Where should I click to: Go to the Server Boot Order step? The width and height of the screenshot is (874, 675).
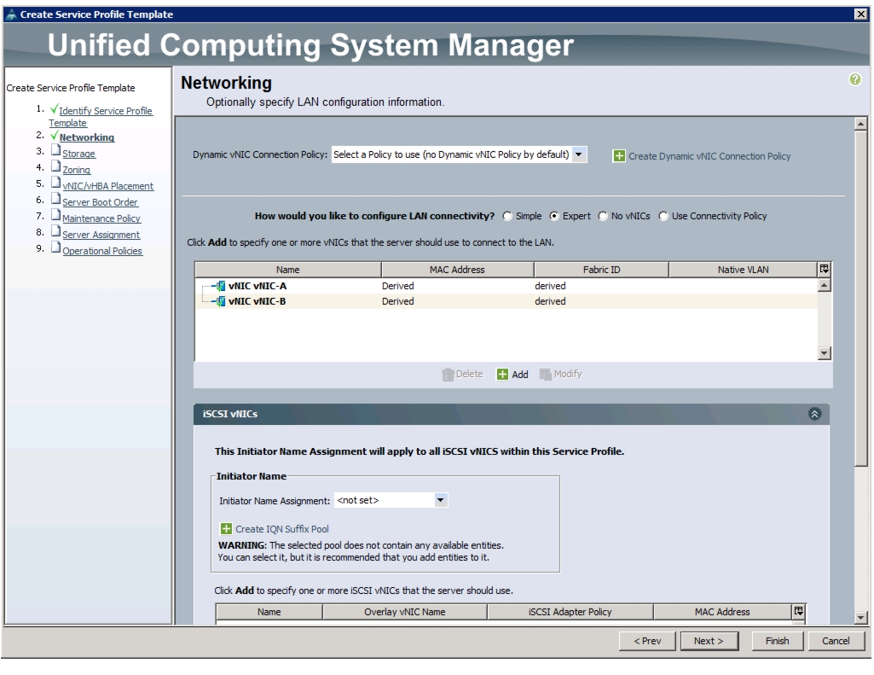100,202
